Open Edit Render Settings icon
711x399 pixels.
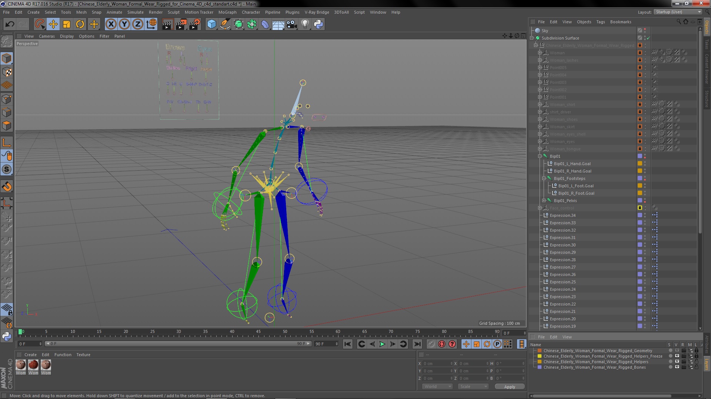(x=194, y=24)
